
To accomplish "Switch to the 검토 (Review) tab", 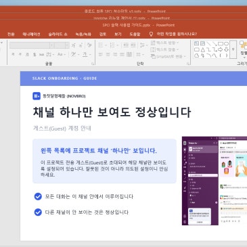I will [x=103, y=35].
